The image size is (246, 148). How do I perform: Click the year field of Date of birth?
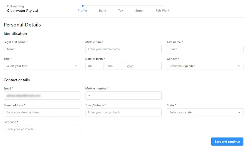143,66
